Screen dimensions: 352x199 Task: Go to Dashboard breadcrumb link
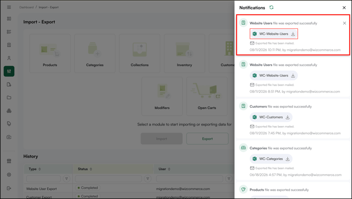26,7
